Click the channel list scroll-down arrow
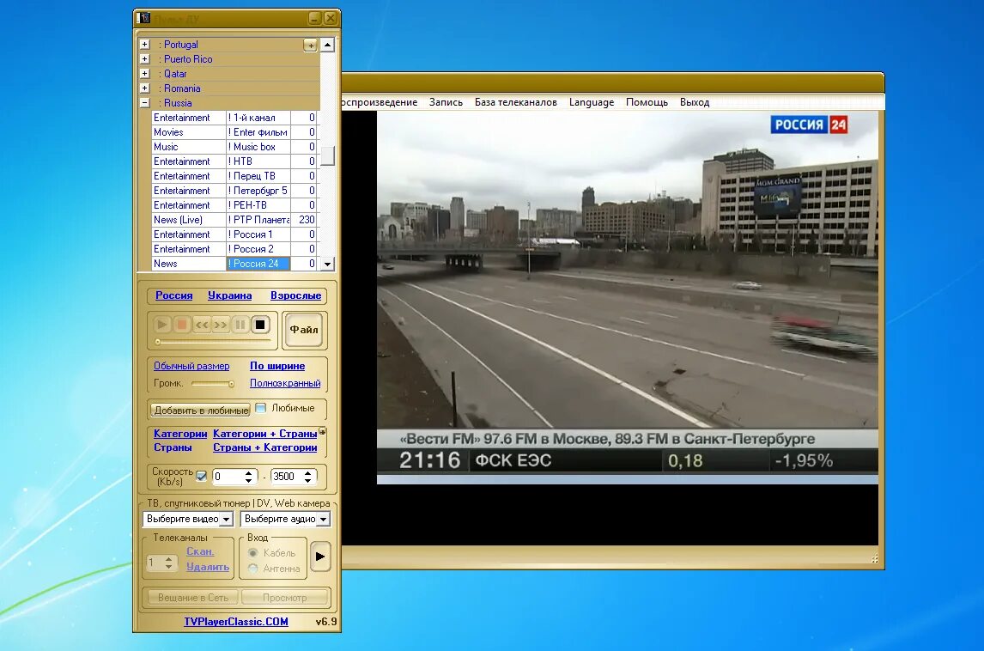This screenshot has width=984, height=651. [328, 265]
